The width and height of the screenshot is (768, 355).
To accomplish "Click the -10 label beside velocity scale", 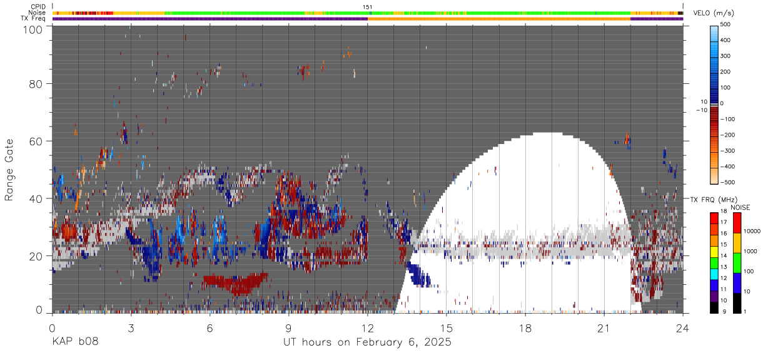I will click(x=701, y=110).
